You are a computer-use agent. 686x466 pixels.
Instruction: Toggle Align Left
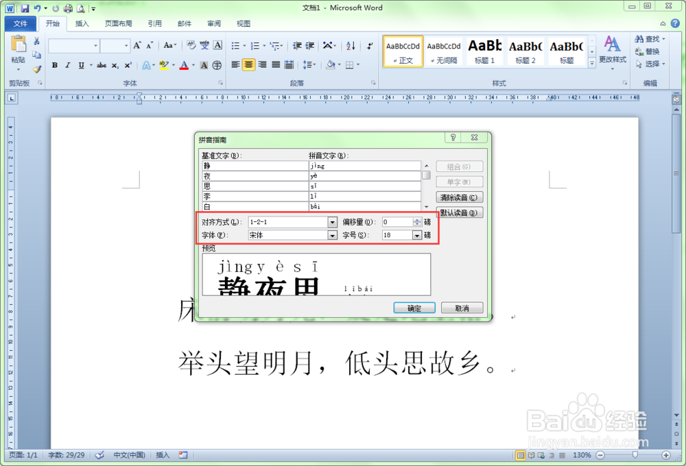pos(235,64)
